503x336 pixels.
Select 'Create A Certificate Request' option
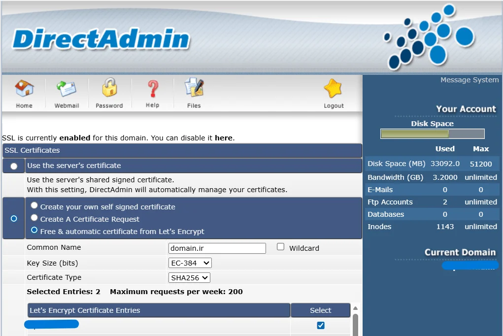pos(34,218)
